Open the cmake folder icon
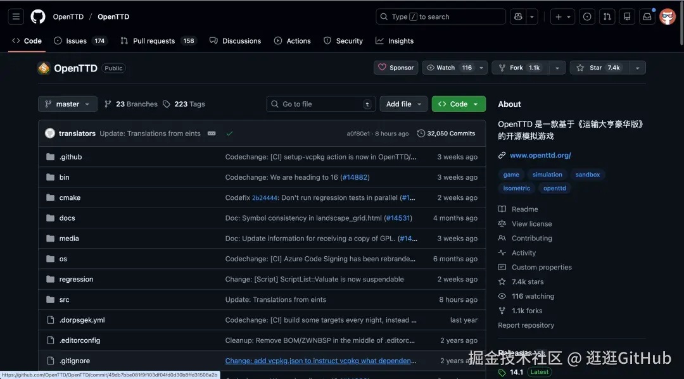The height and width of the screenshot is (379, 684). (50, 197)
